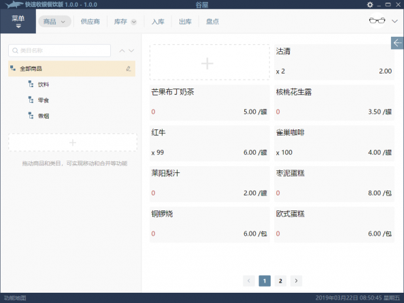
Task: Expand the 库存 dropdown arrow
Action: tap(134, 22)
